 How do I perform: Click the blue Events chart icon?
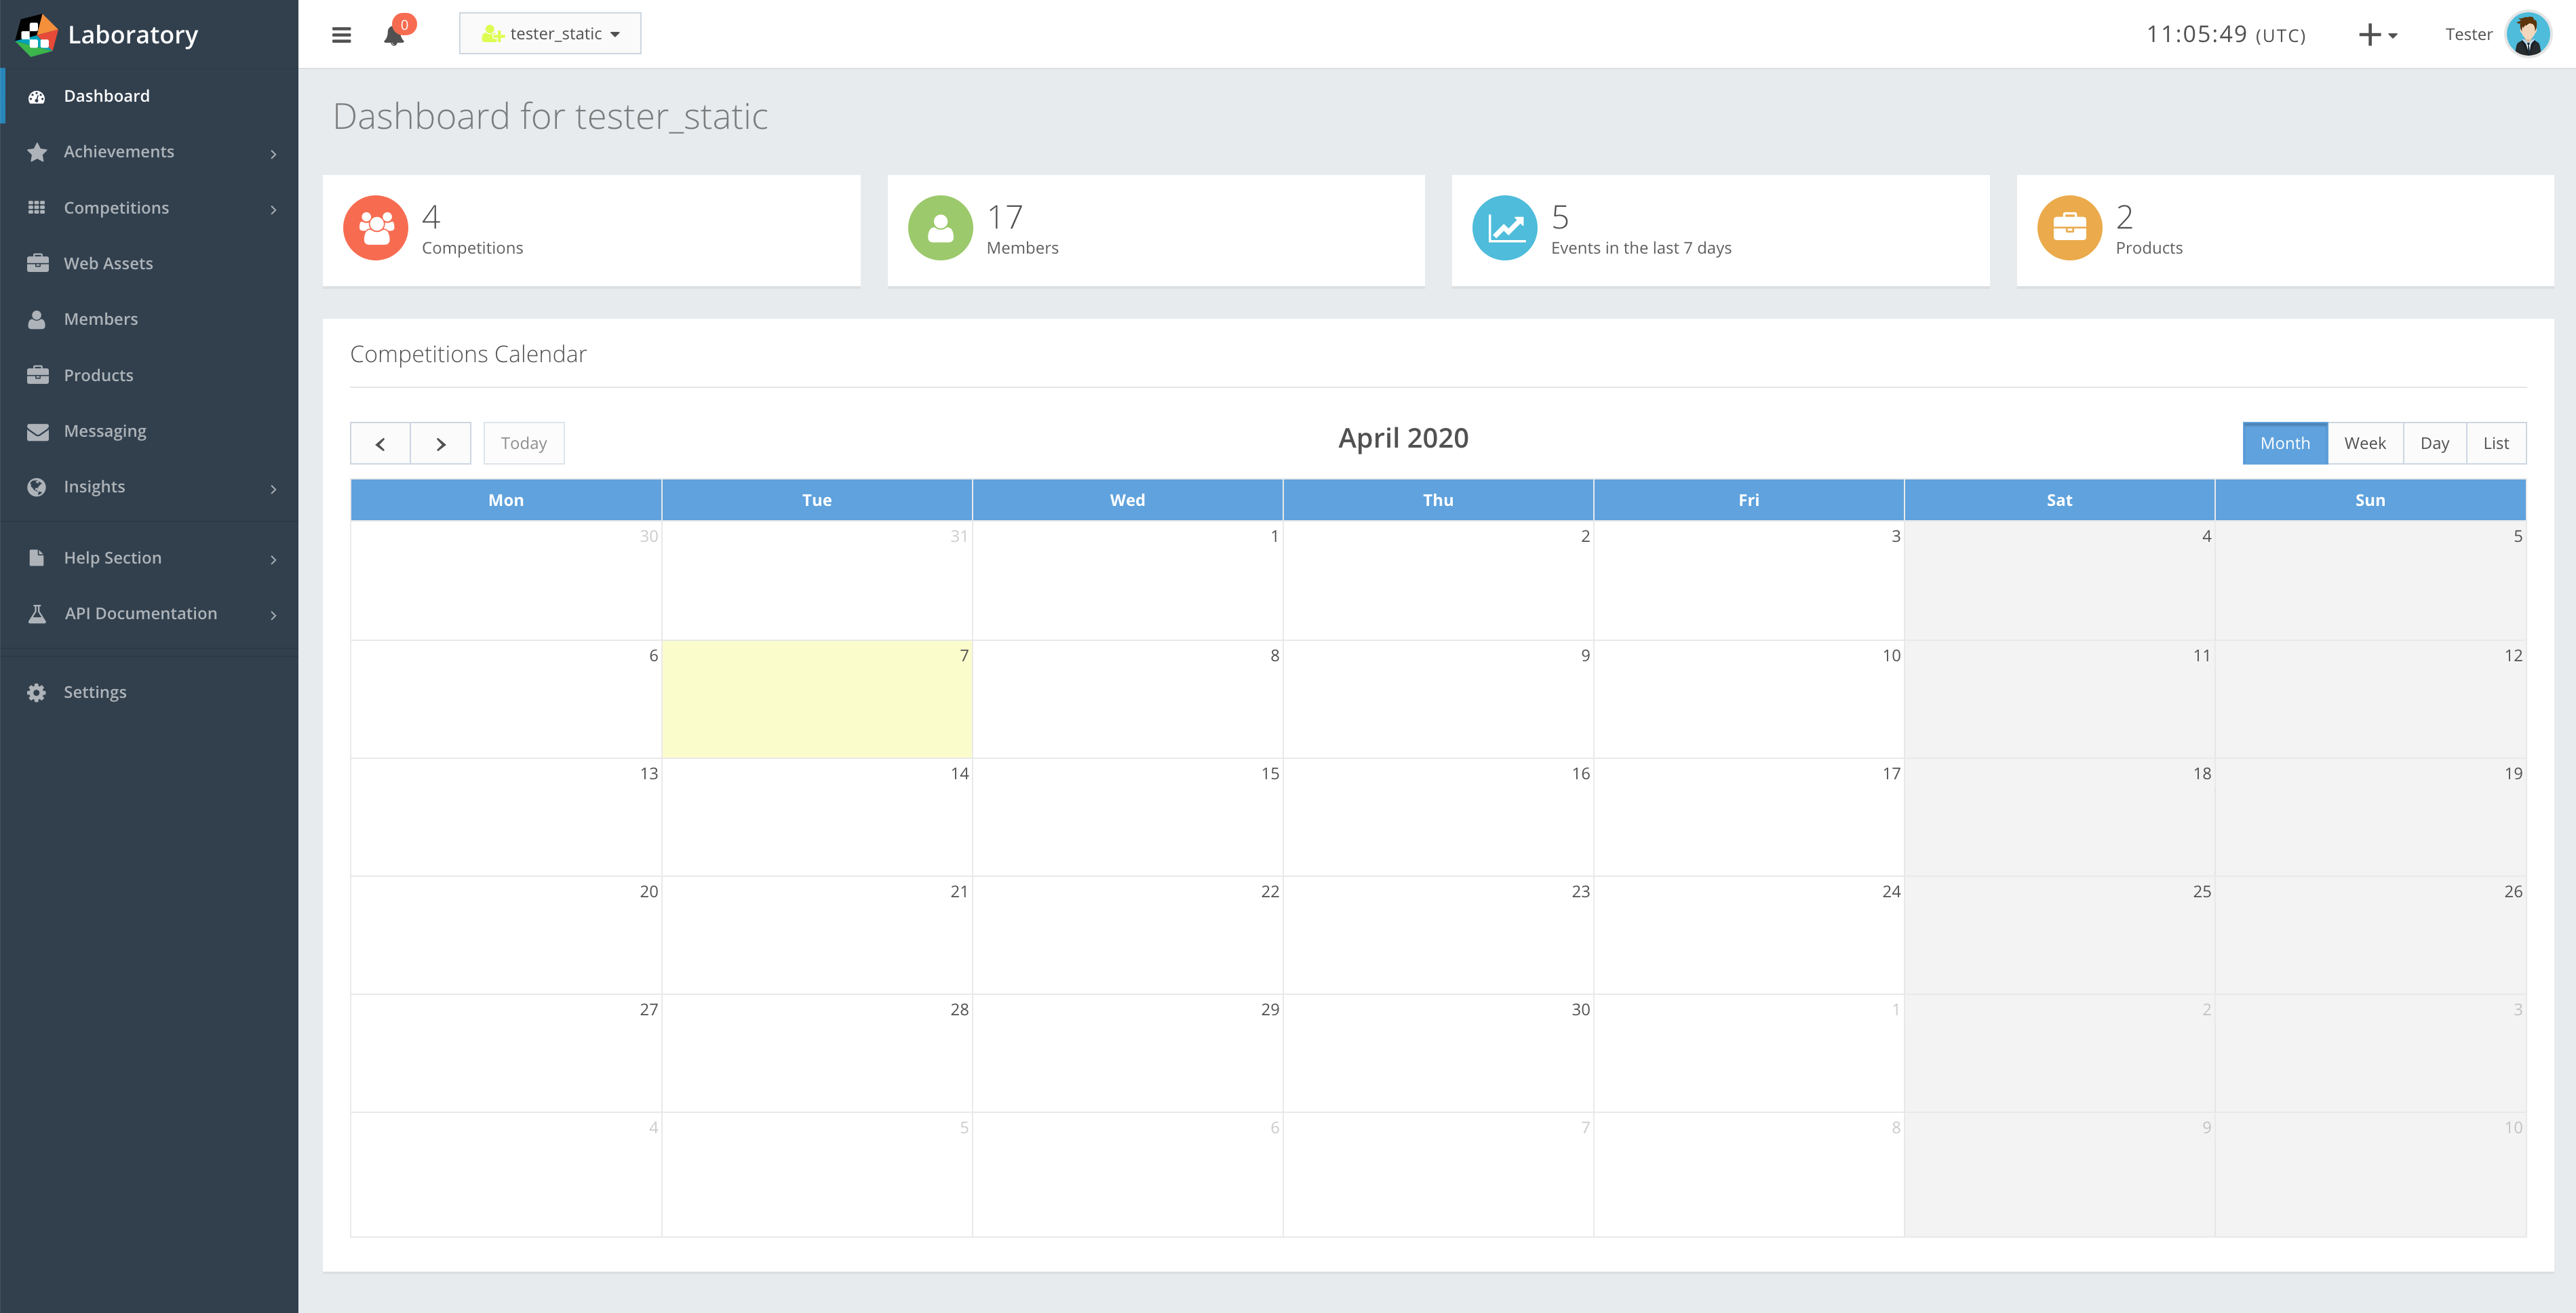(1504, 228)
